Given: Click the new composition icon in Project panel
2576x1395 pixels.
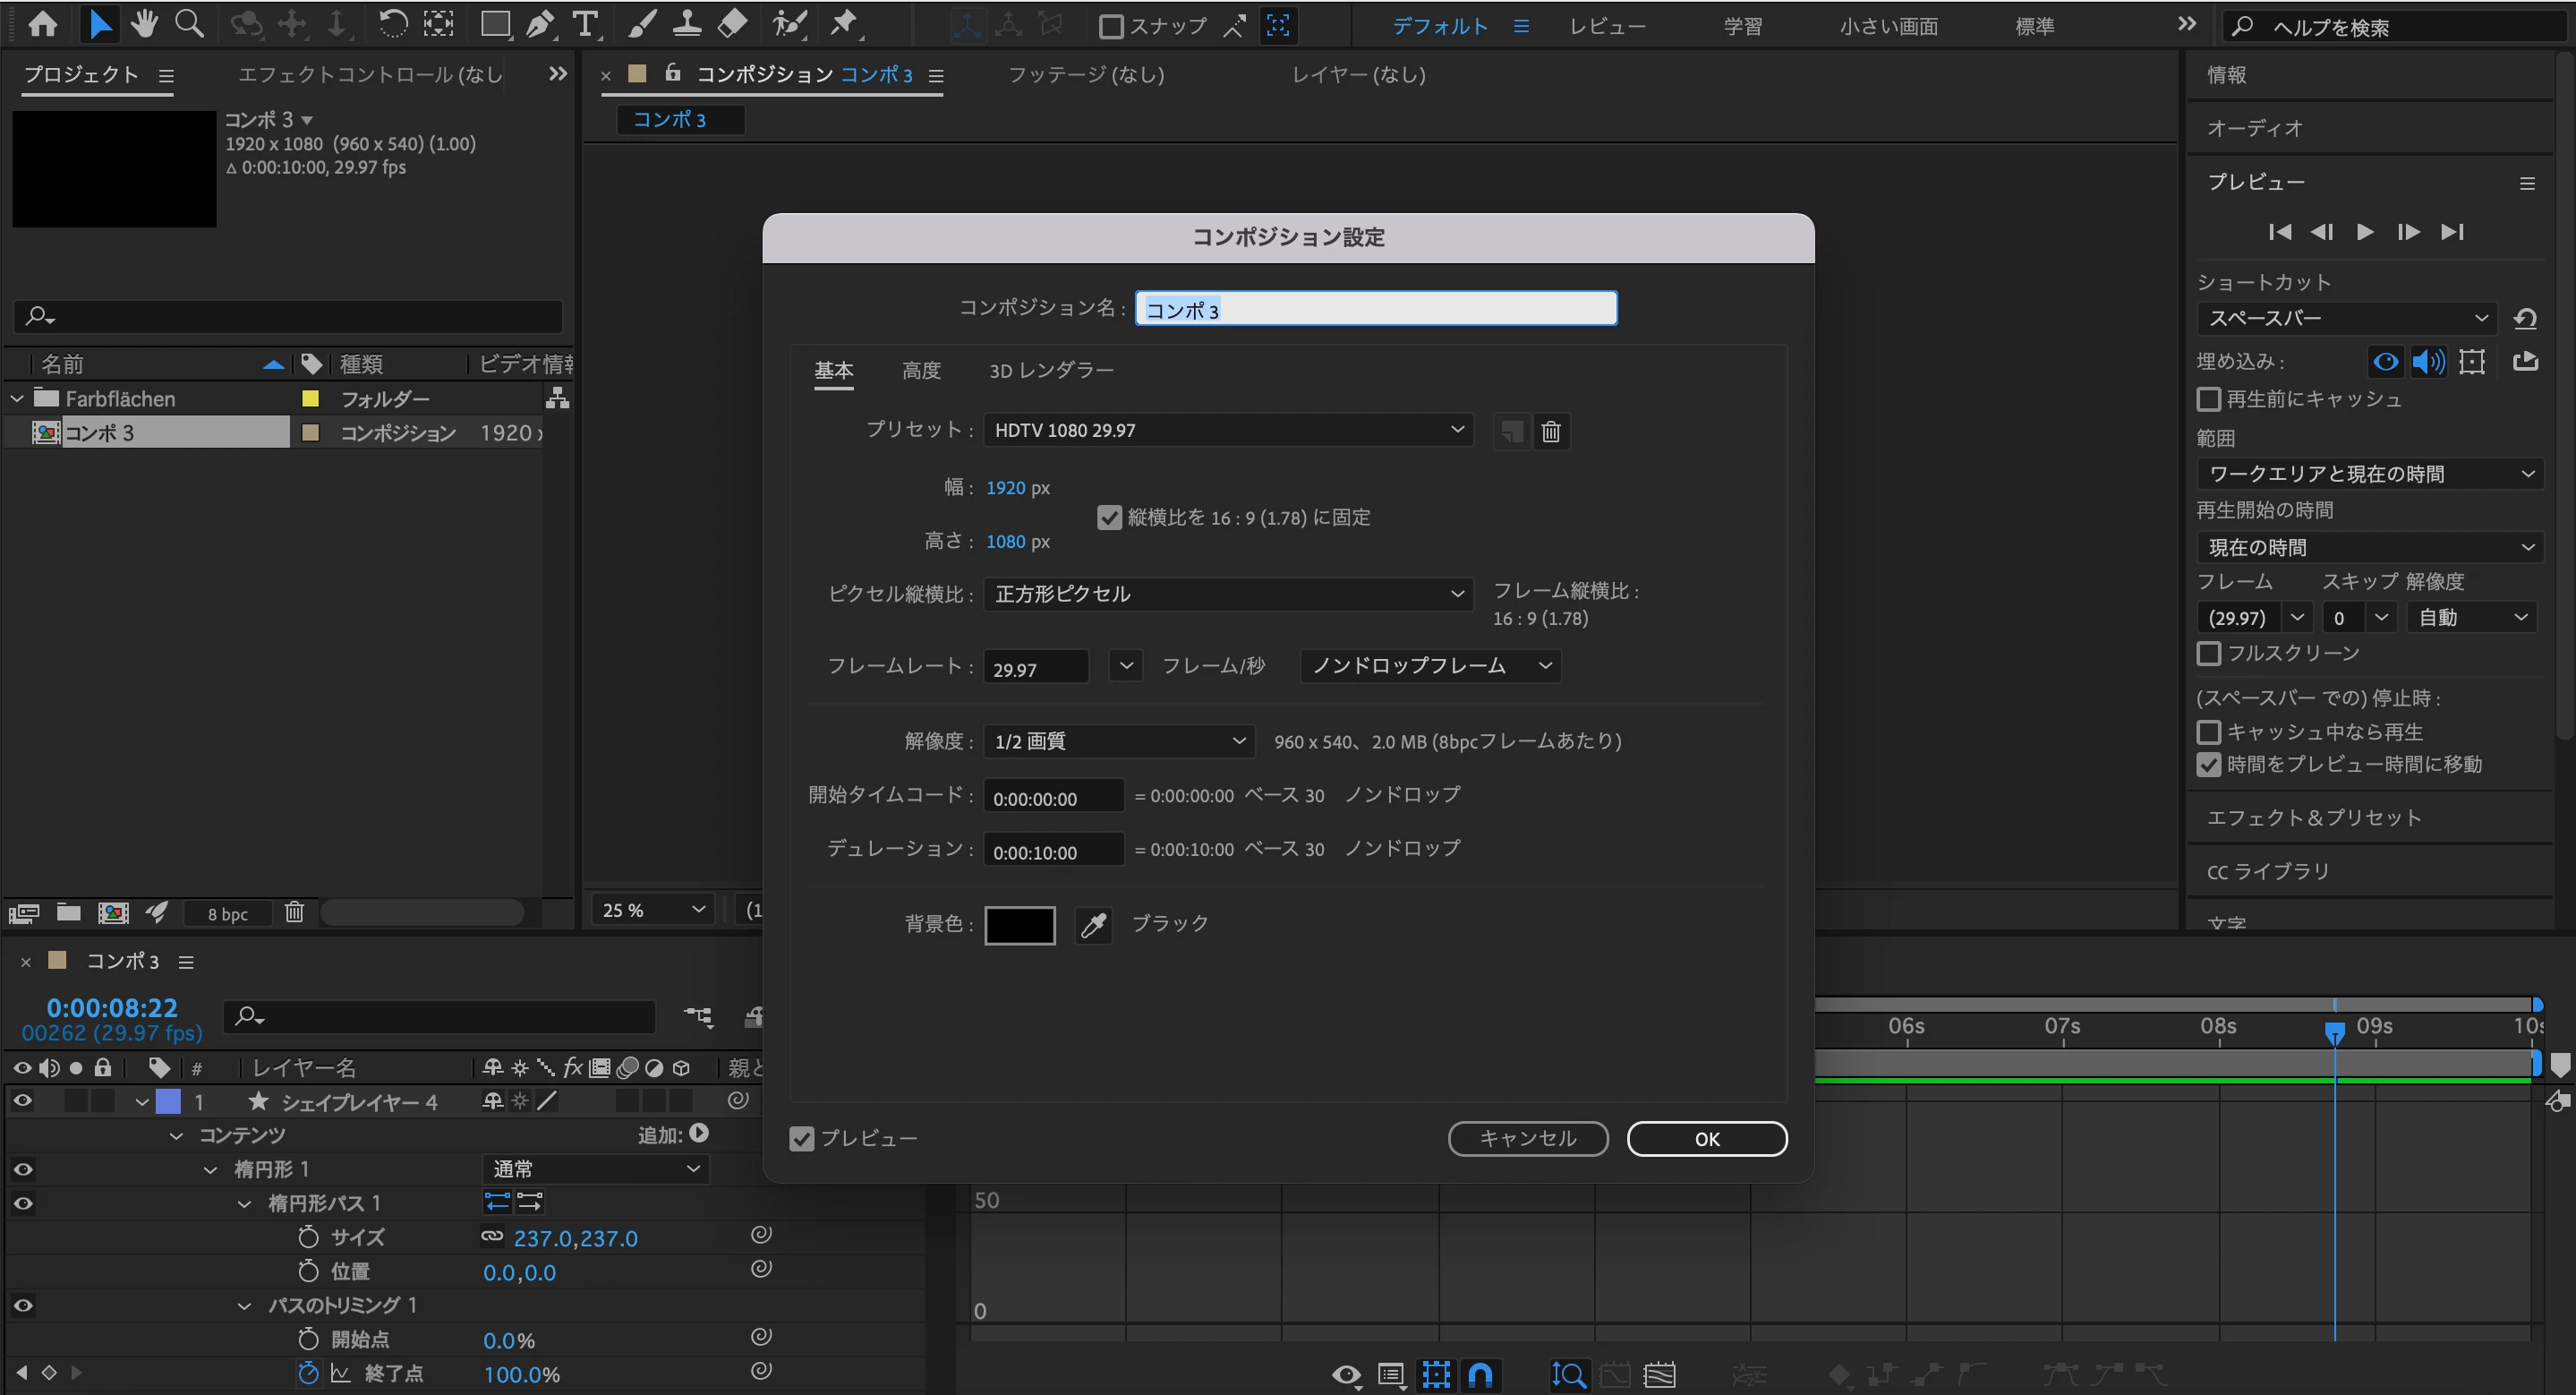Looking at the screenshot, I should pyautogui.click(x=113, y=912).
